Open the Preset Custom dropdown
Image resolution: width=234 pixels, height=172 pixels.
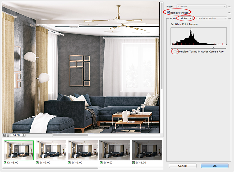pos(202,6)
